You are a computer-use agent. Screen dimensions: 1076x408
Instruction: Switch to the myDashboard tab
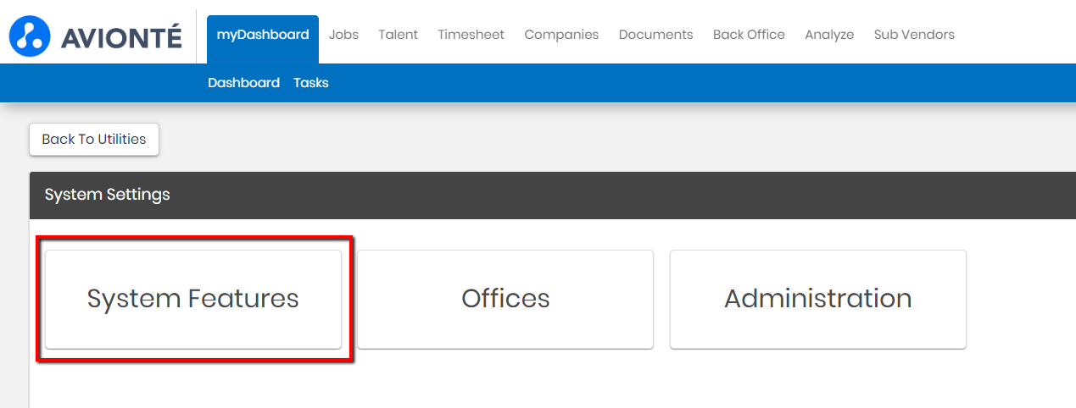click(263, 35)
